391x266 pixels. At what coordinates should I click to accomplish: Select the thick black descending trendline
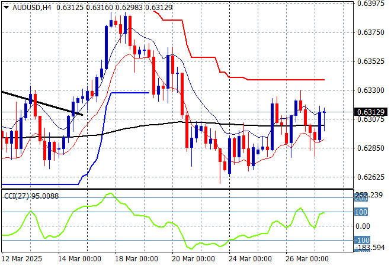click(43, 103)
